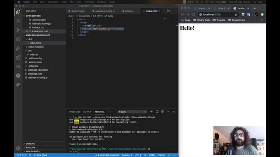Open the notifications bell in status bar

[x=175, y=155]
